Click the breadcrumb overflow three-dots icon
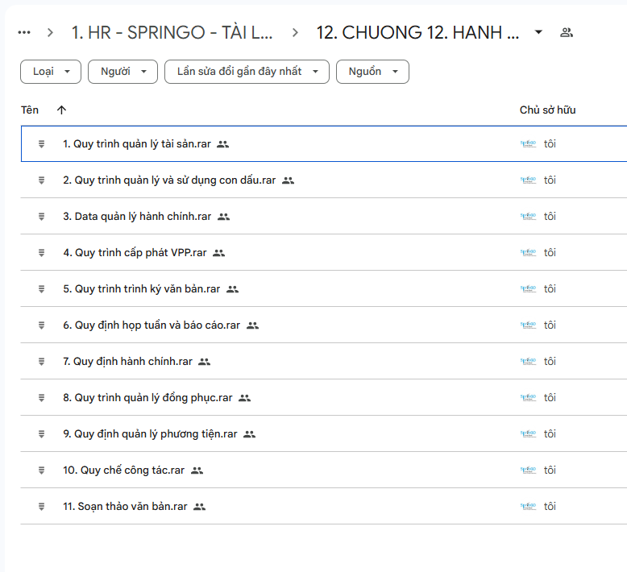 24,32
